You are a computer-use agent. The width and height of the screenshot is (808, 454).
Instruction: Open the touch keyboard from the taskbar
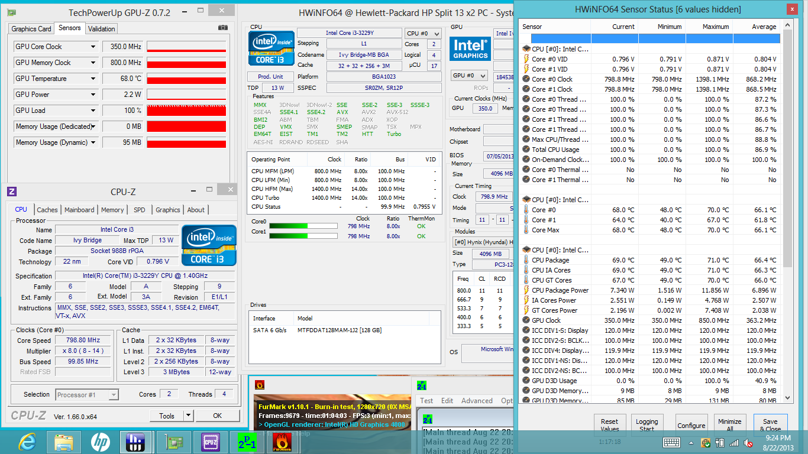(671, 442)
